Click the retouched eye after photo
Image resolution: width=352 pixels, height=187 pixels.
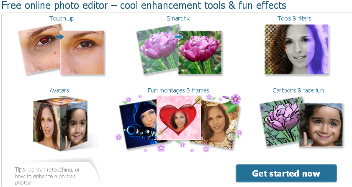(x=82, y=53)
